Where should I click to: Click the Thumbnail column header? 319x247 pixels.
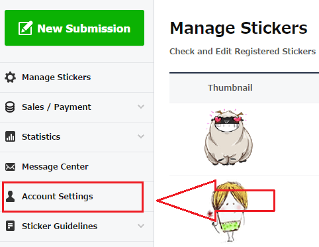[x=230, y=88]
